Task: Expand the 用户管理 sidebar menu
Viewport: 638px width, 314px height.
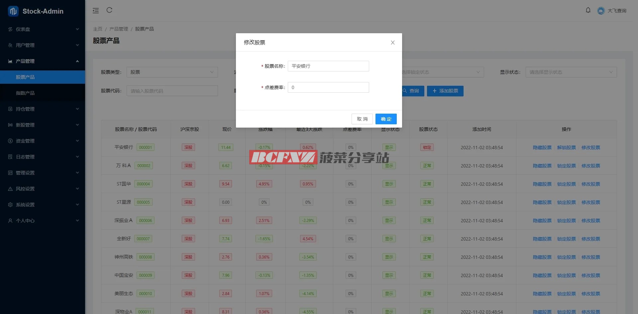Action: click(x=43, y=45)
